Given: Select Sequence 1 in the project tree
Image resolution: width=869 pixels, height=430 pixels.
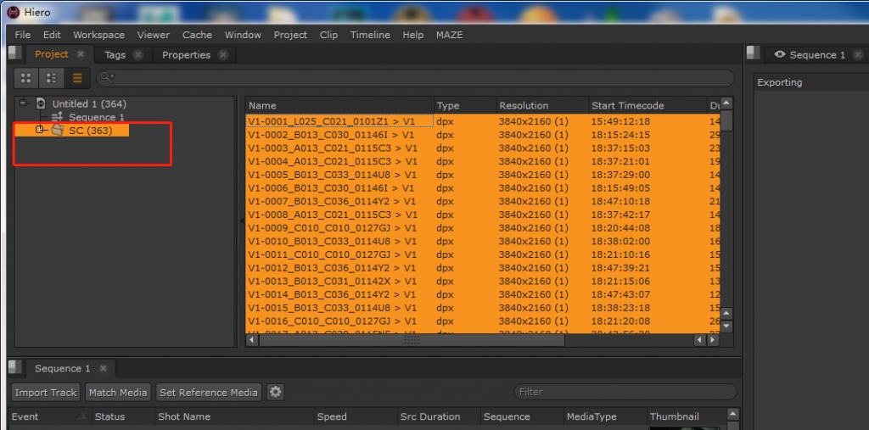Looking at the screenshot, I should click(97, 118).
